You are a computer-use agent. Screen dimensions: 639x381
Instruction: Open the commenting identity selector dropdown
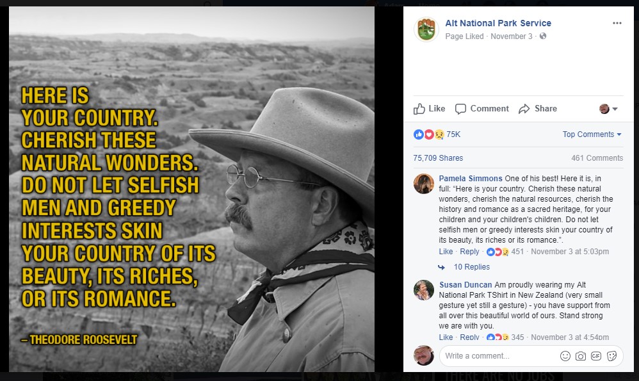pos(609,109)
